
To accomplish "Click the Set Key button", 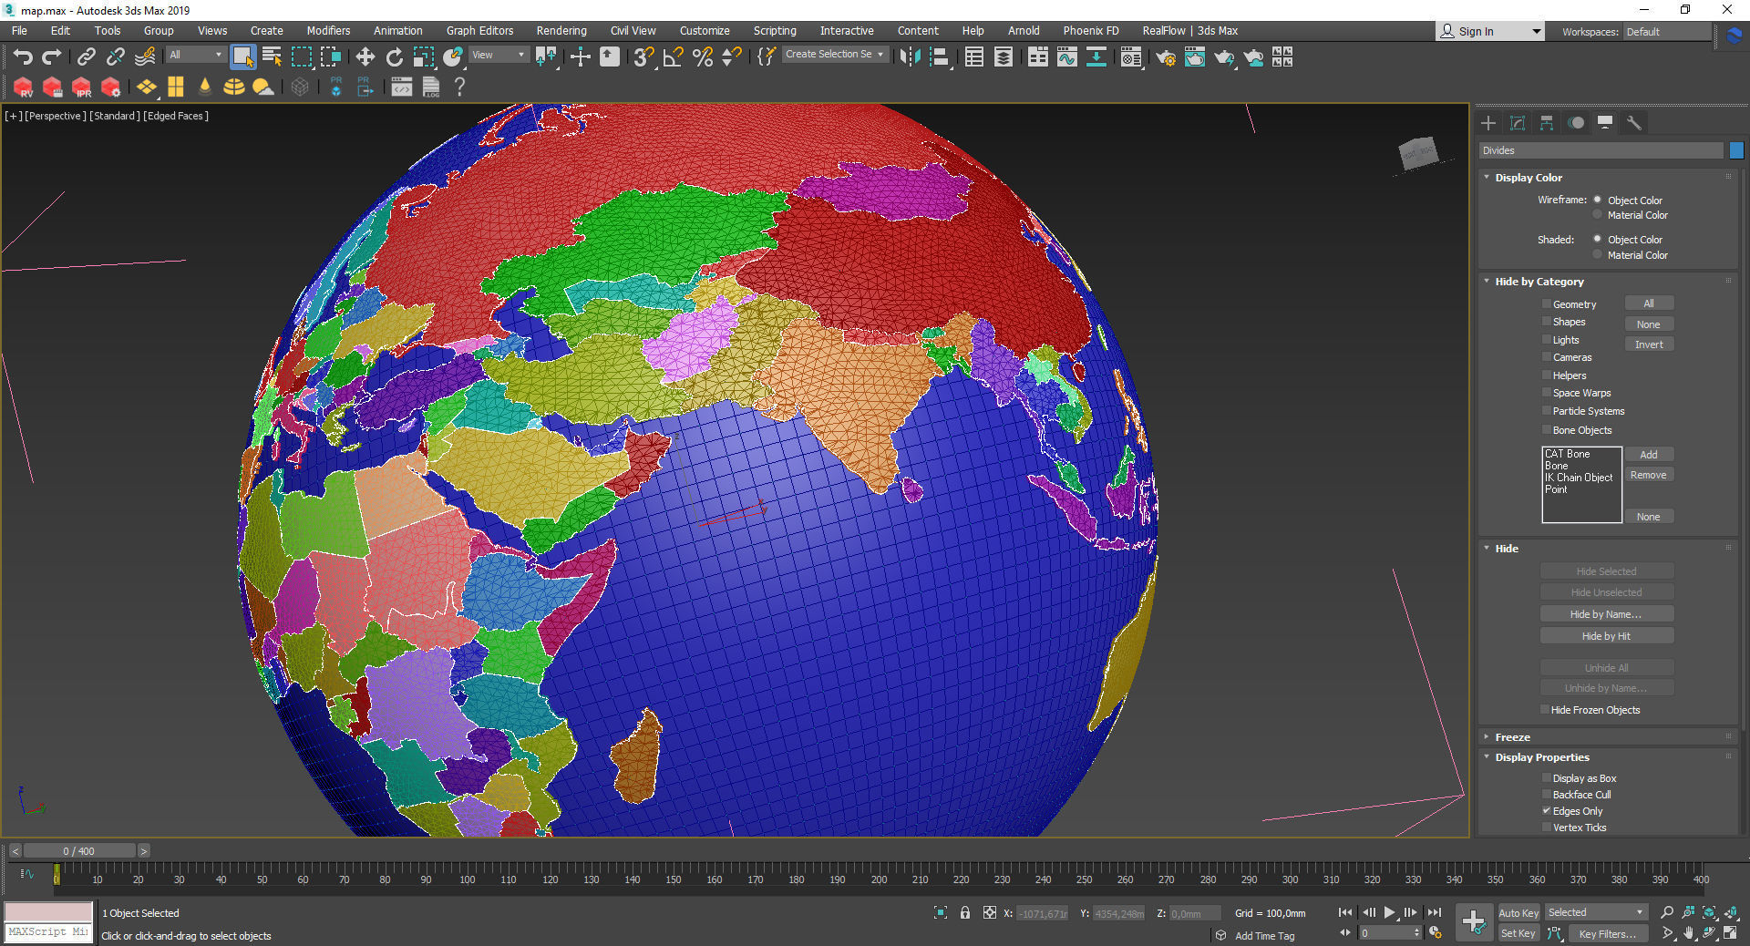I will pos(1518,933).
